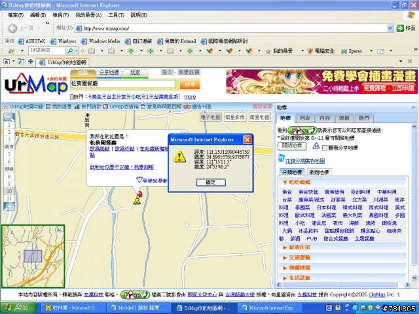The height and width of the screenshot is (314, 419).
Task: Click the 熱門統計 bar chart icon
Action: click(x=77, y=107)
